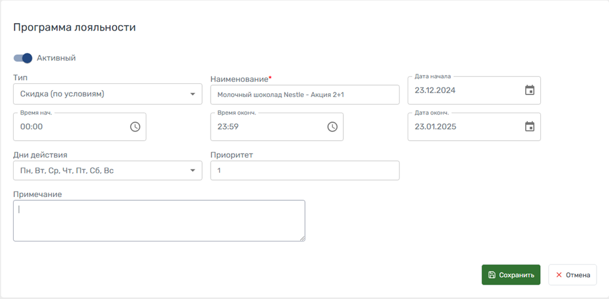Click the floppy disk icon on Сохранить

[x=492, y=275]
